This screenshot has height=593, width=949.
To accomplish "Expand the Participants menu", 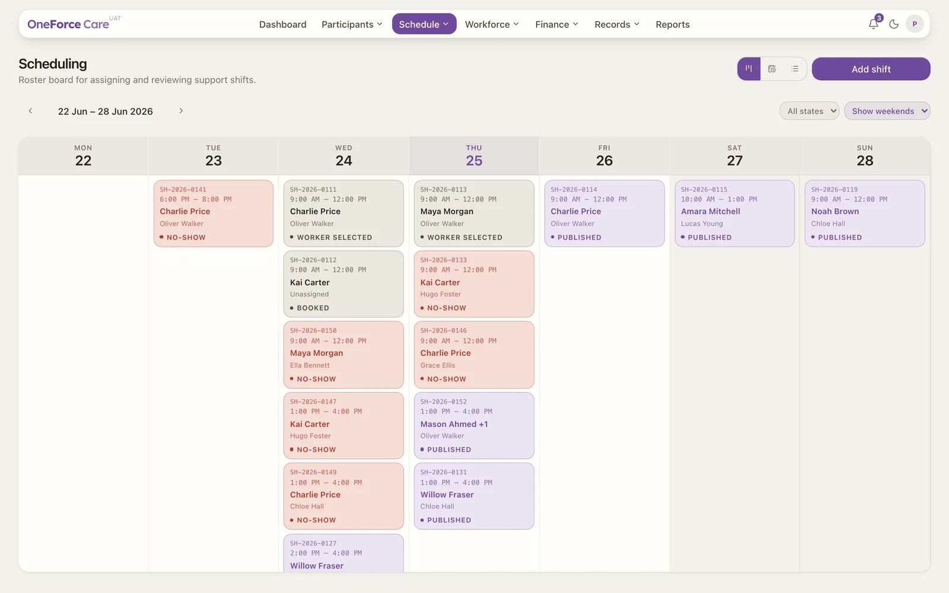I will click(352, 24).
